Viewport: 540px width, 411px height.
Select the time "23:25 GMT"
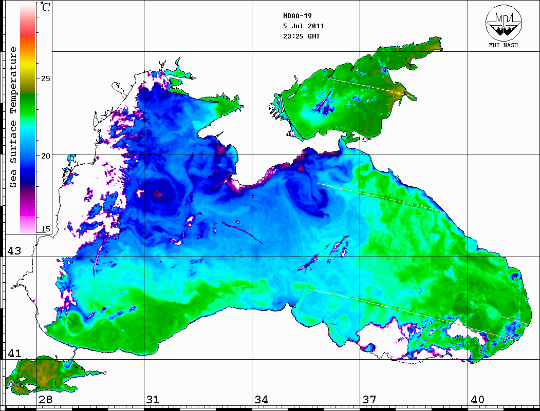301,36
